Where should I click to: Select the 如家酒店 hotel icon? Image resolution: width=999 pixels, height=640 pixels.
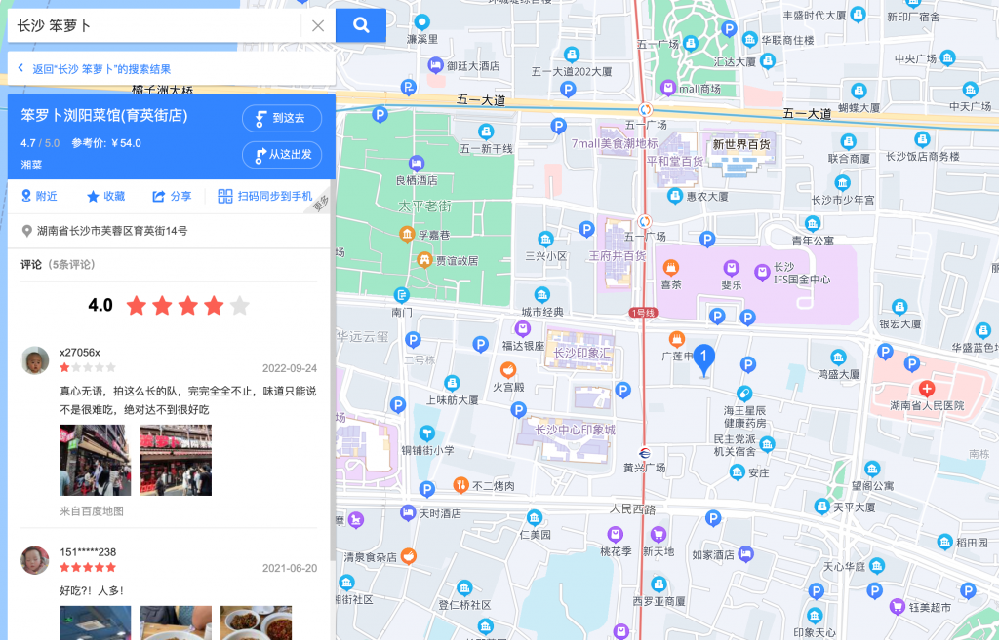coord(745,554)
